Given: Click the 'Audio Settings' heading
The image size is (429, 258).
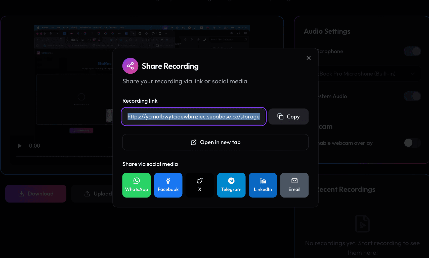Looking at the screenshot, I should coord(327,31).
